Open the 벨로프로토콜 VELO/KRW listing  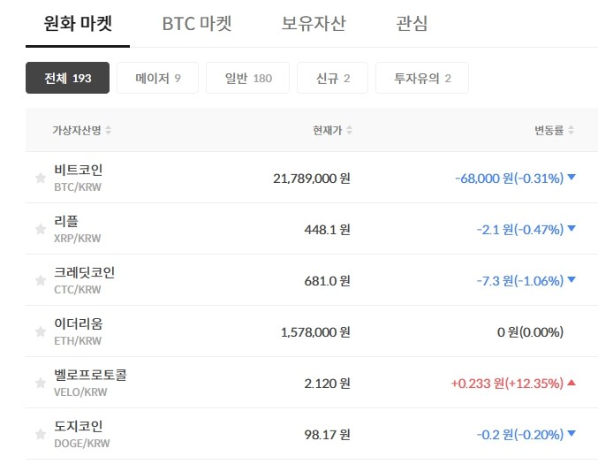pyautogui.click(x=90, y=383)
